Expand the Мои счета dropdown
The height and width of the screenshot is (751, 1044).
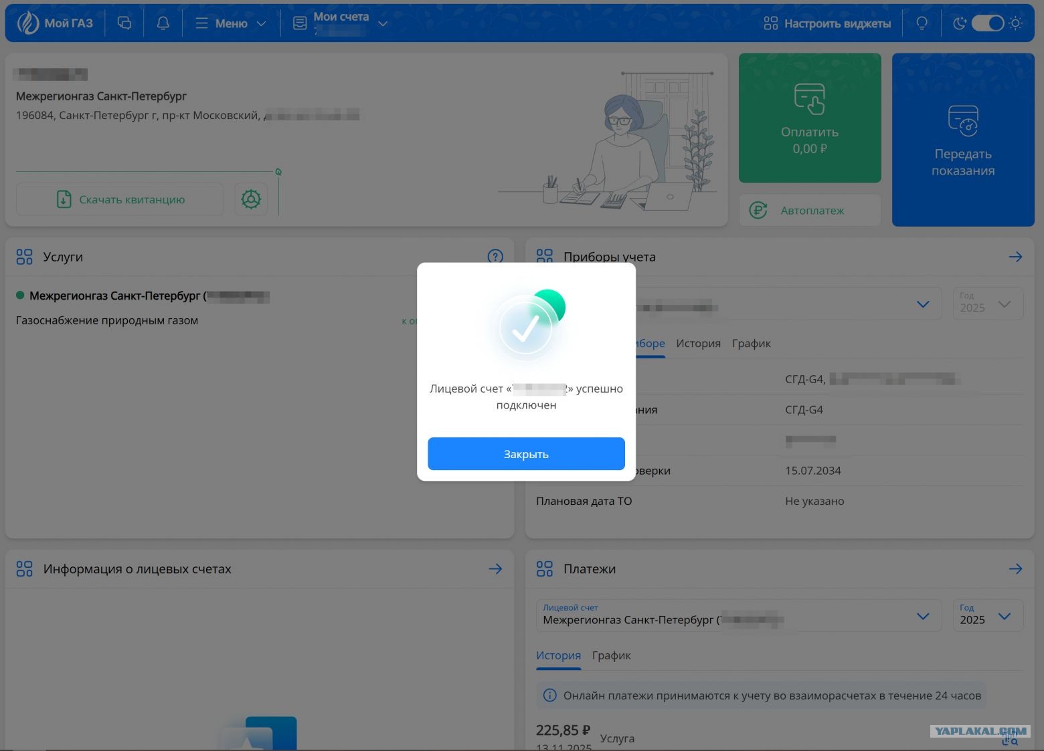tap(341, 23)
